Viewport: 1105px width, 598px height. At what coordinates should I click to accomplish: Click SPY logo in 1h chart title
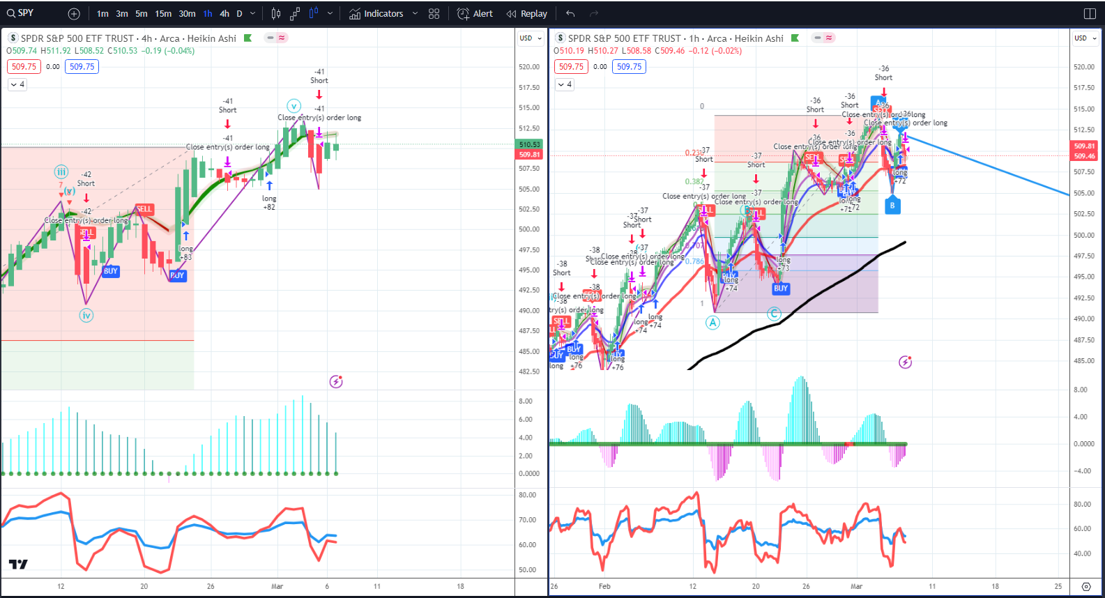pos(561,38)
